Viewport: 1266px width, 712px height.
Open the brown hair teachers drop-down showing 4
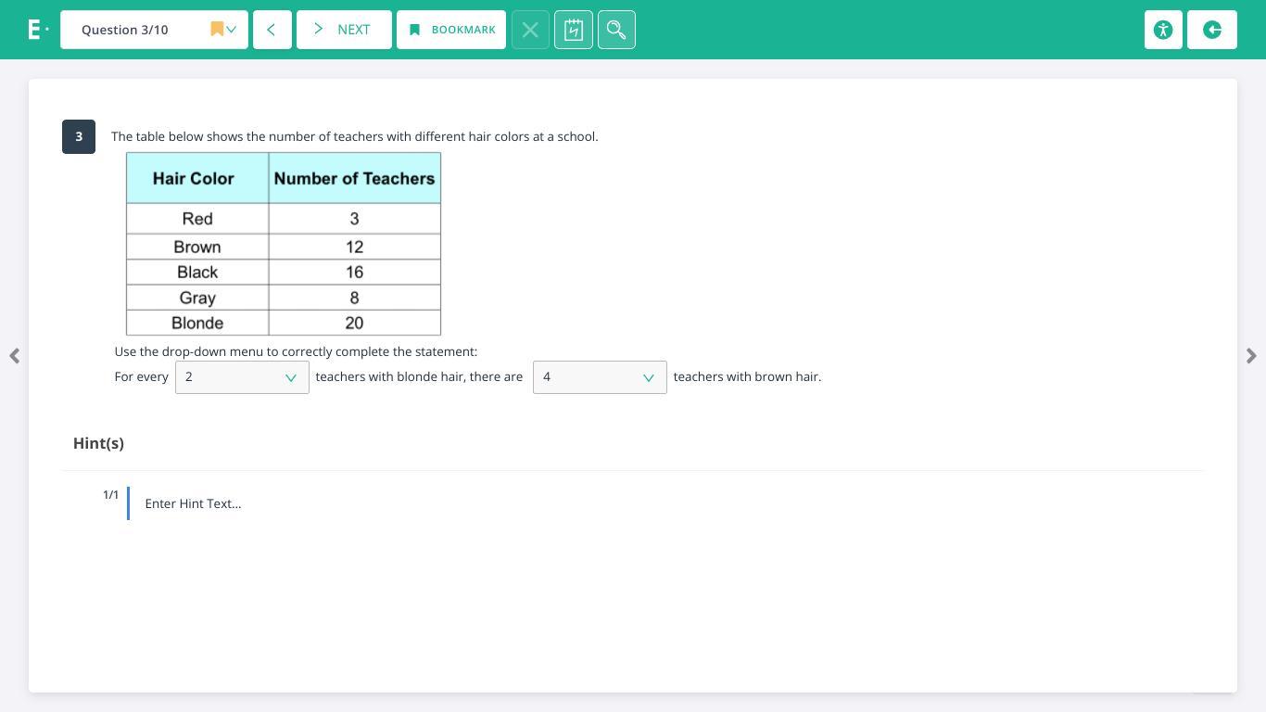click(x=600, y=377)
